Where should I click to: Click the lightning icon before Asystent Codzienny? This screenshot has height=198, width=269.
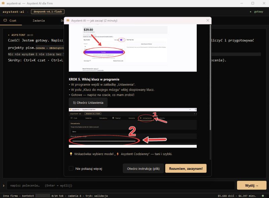pos(118,154)
